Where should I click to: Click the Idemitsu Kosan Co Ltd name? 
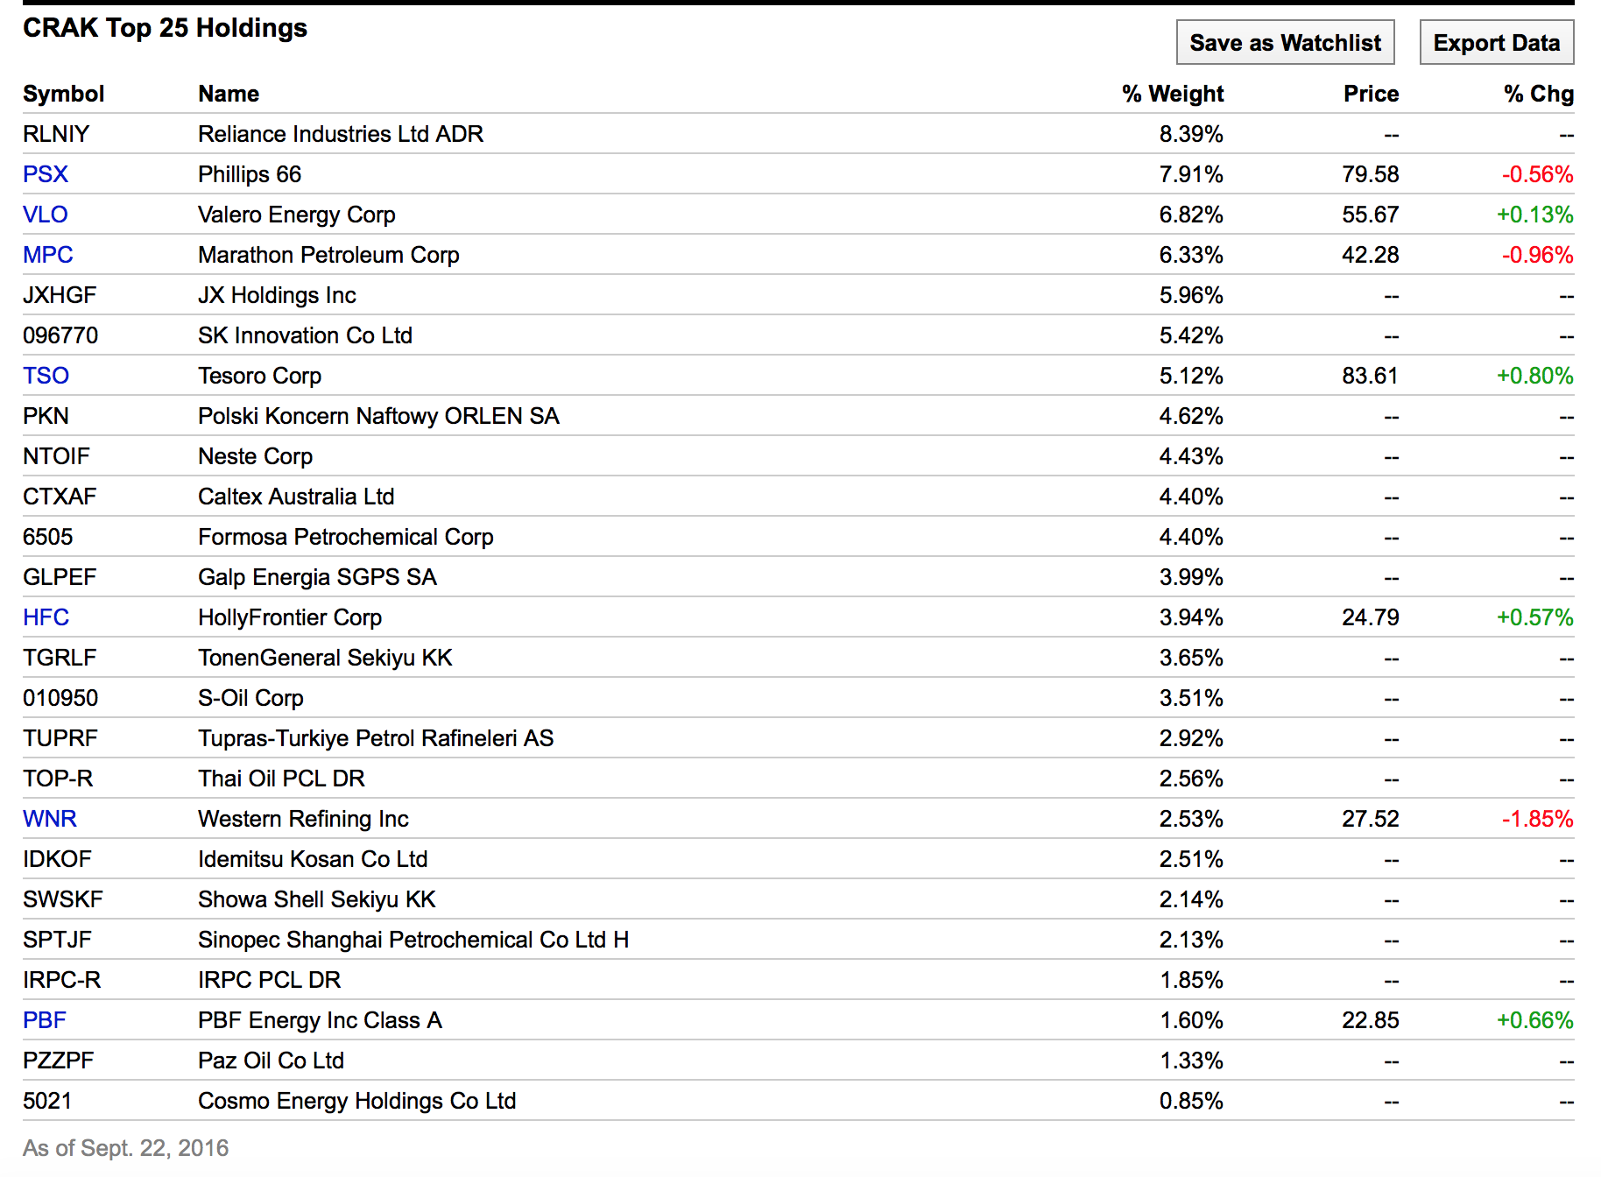(x=313, y=859)
